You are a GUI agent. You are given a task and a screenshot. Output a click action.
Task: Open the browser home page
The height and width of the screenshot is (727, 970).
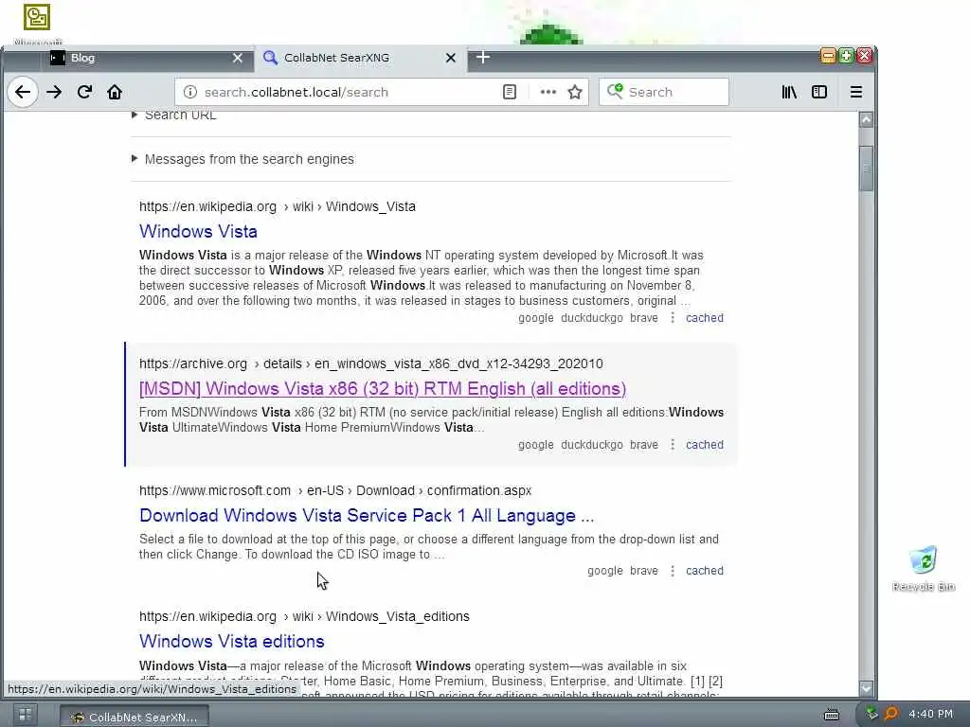(115, 92)
